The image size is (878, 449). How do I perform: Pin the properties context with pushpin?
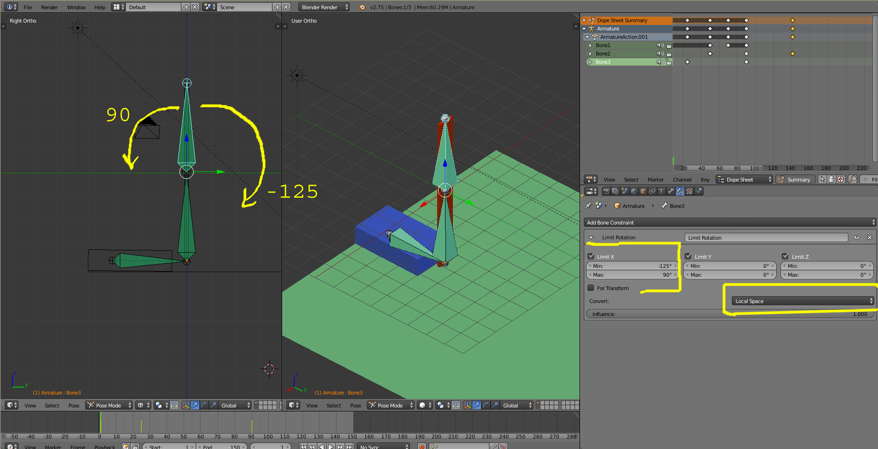point(588,206)
